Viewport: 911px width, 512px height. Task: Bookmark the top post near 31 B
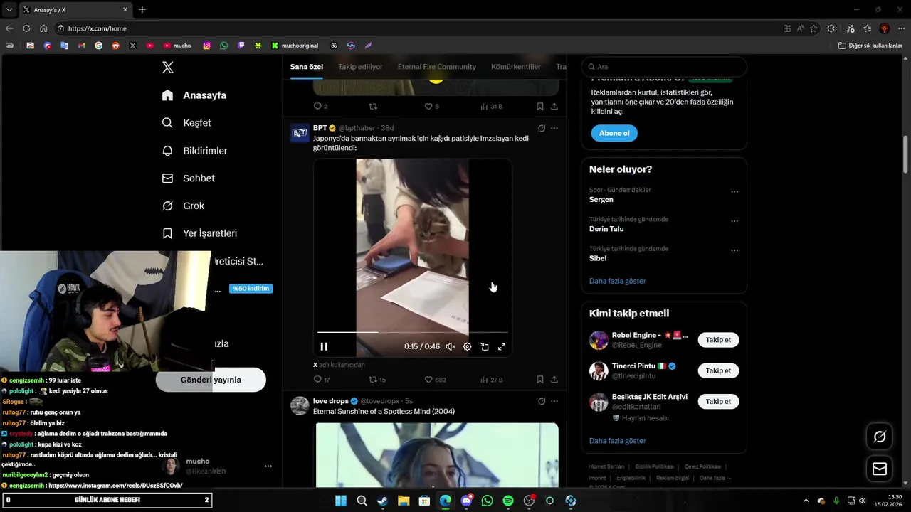coord(540,107)
